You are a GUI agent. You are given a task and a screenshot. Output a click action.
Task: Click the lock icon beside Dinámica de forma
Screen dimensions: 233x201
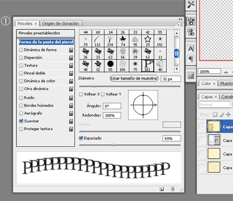[x=71, y=50]
